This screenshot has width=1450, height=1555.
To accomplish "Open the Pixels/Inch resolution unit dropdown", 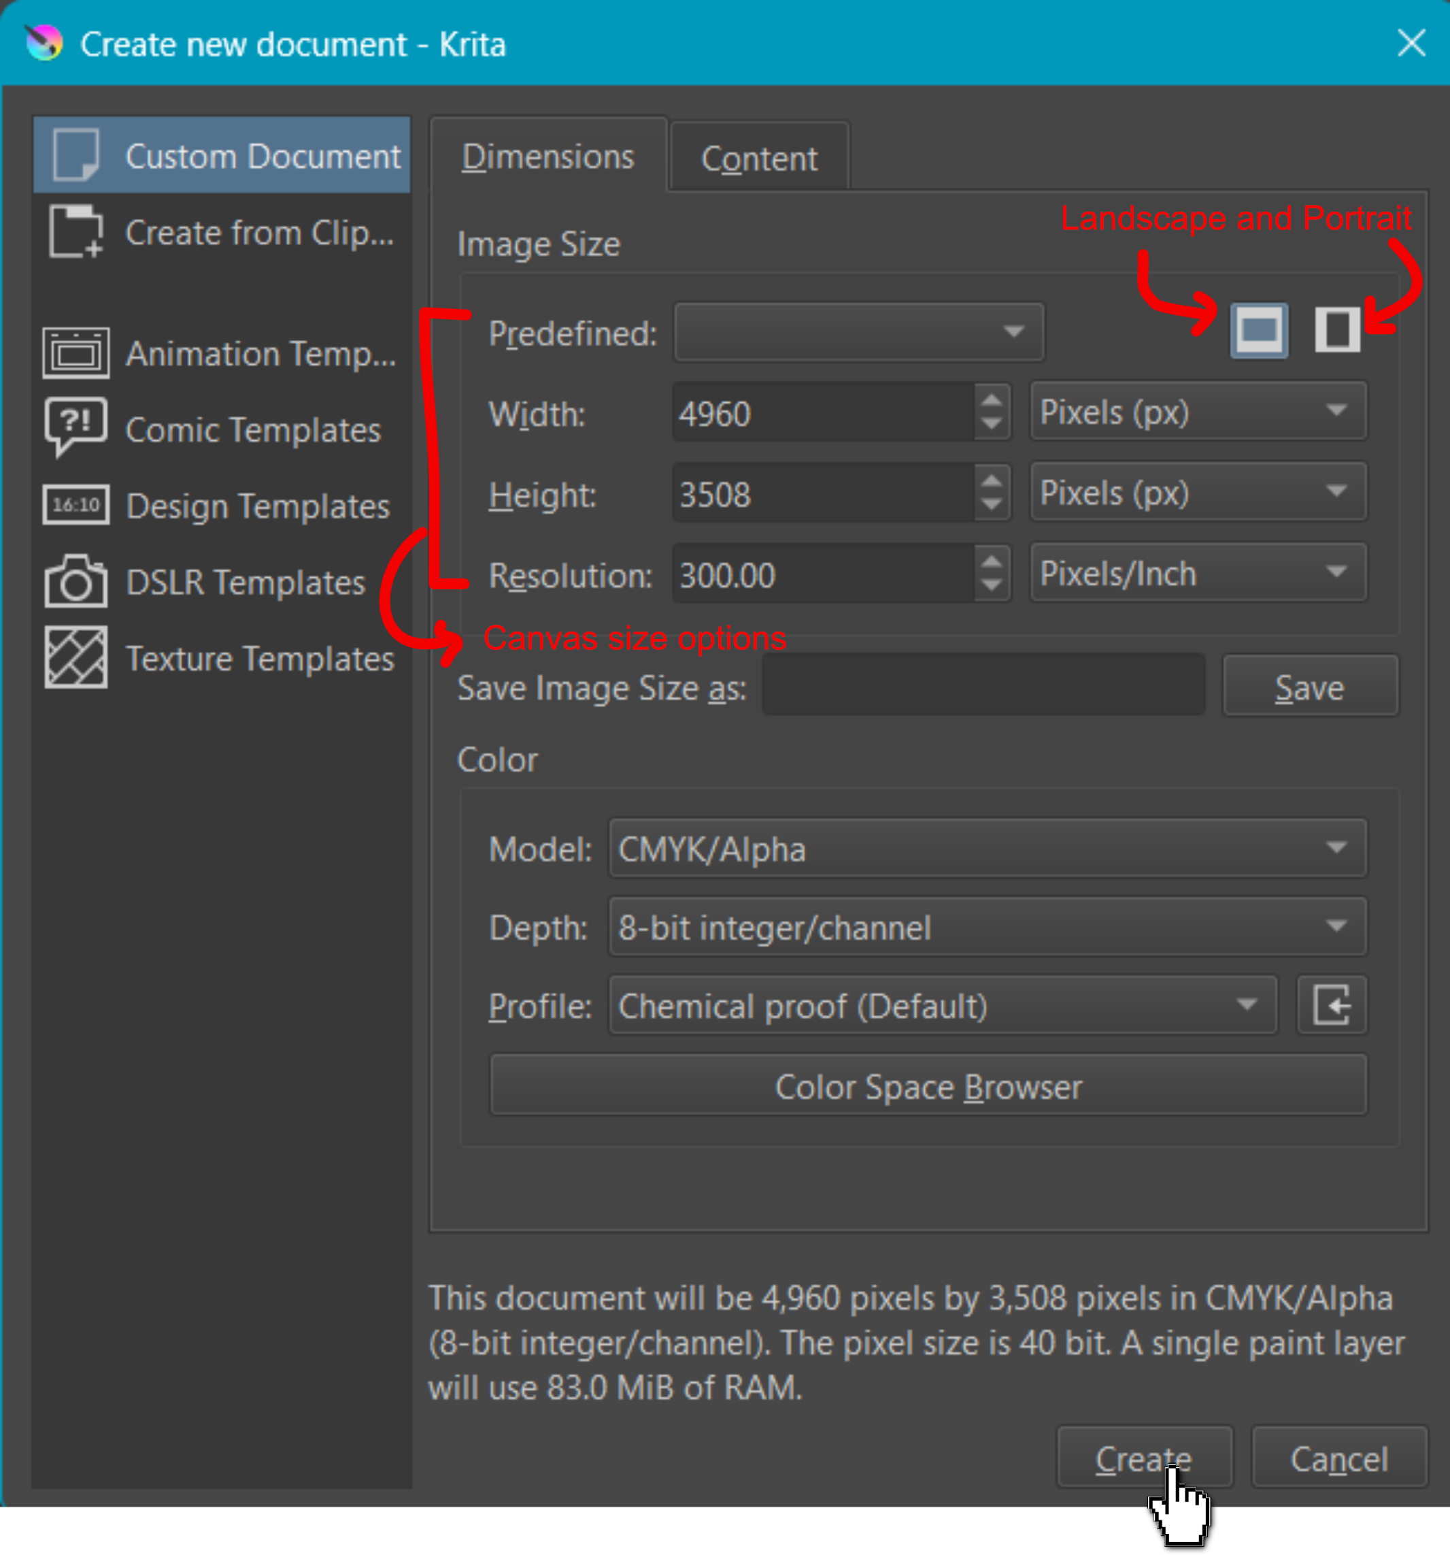I will [x=1198, y=572].
